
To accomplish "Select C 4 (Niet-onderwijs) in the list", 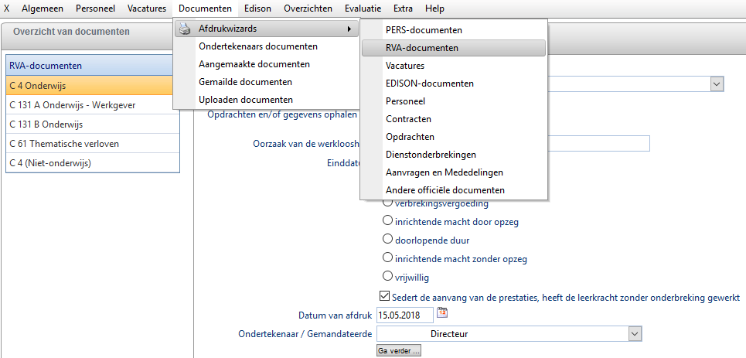I will (x=93, y=163).
